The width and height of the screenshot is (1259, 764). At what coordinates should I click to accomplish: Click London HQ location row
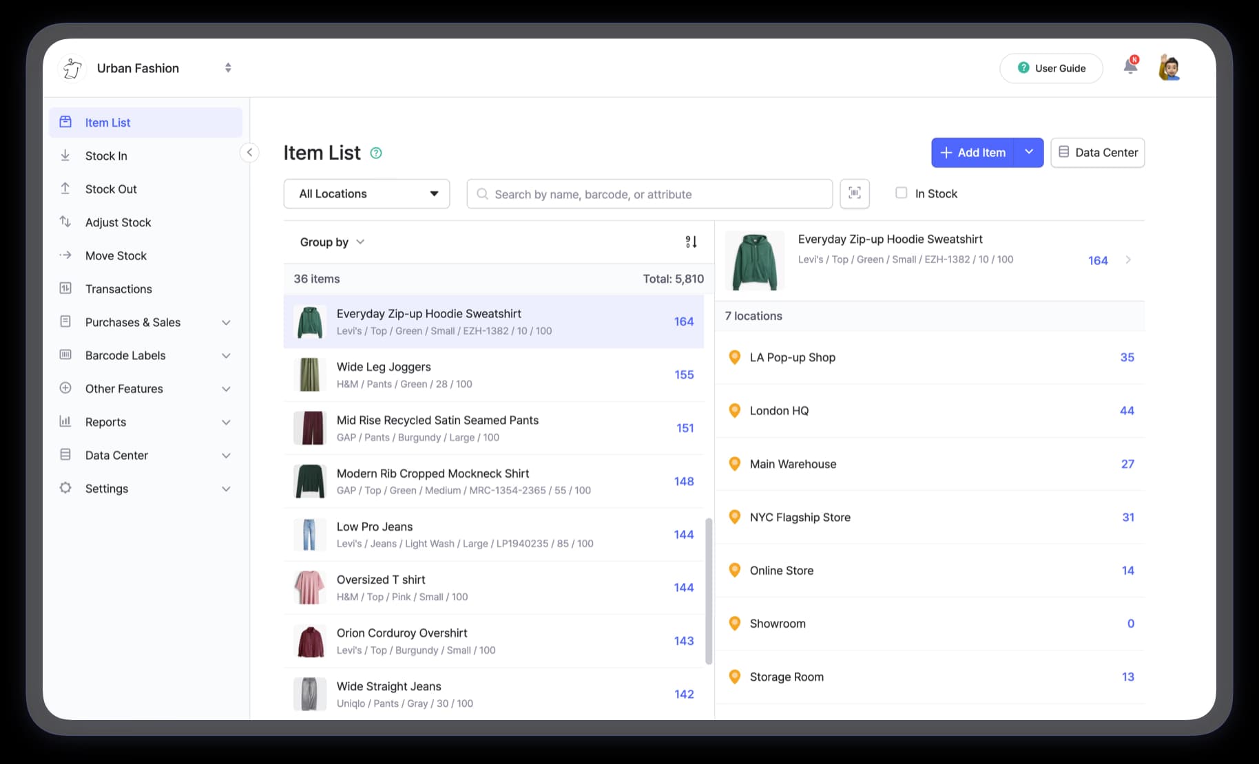pyautogui.click(x=930, y=411)
